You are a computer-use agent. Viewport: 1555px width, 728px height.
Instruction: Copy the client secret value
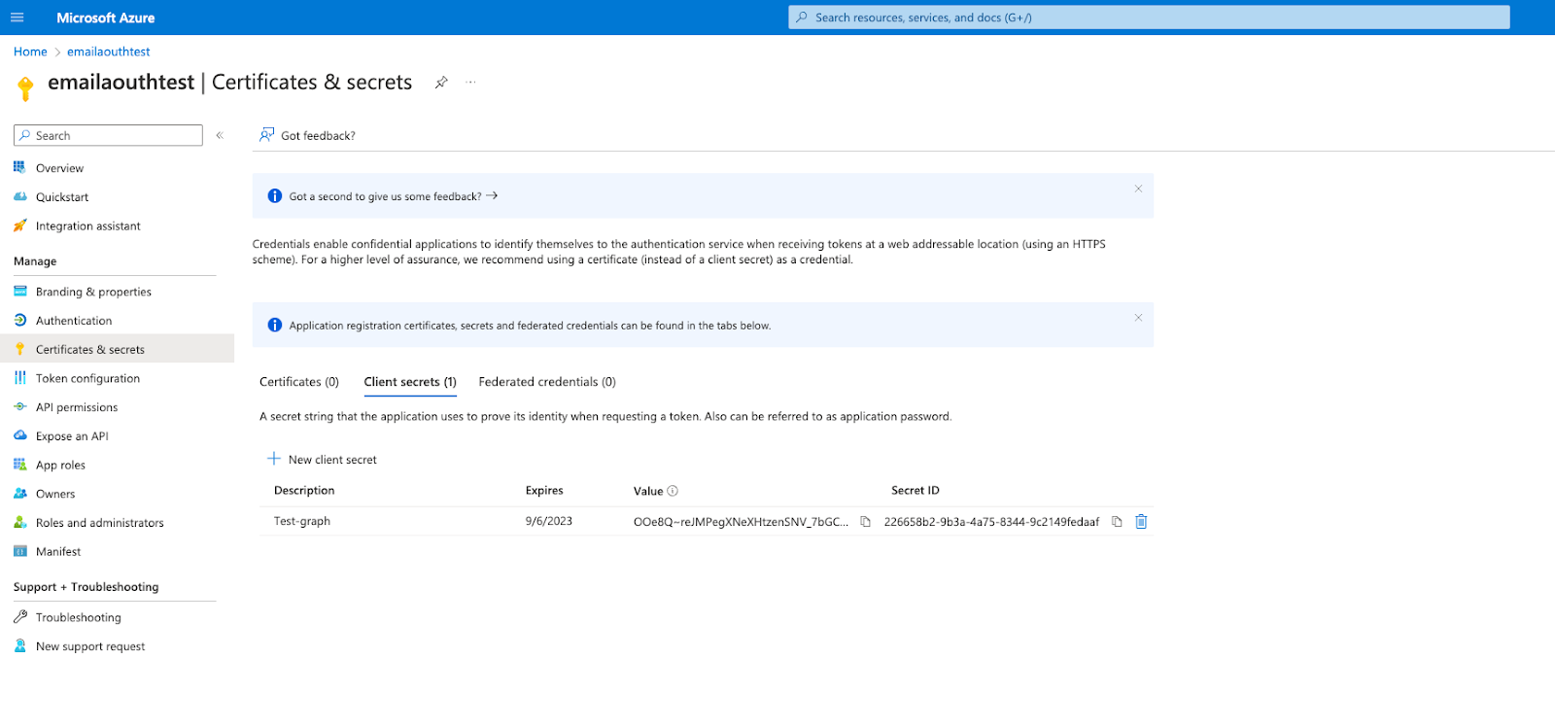(865, 522)
